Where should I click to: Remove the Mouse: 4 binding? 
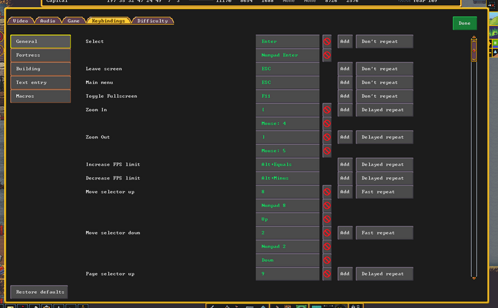[x=327, y=123]
